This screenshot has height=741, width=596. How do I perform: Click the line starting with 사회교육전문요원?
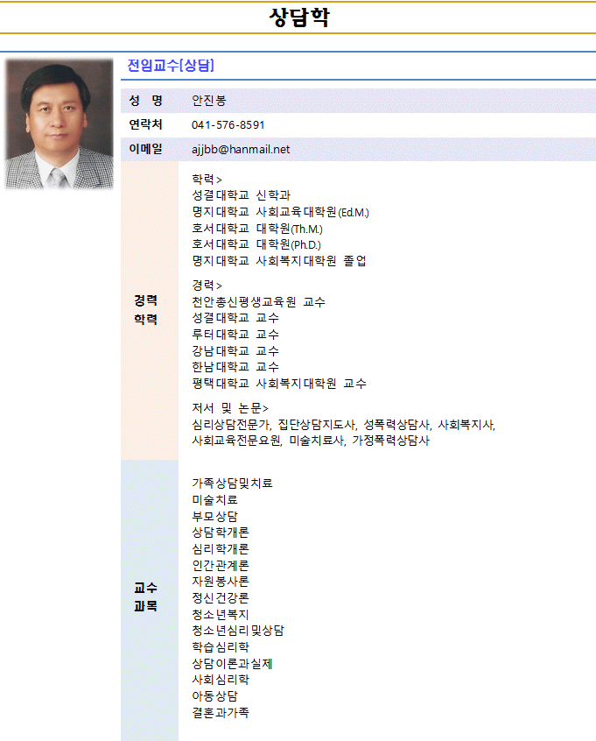tap(311, 441)
